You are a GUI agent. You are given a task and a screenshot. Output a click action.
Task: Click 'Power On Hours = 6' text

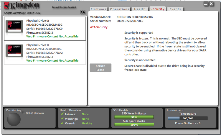click(188, 123)
